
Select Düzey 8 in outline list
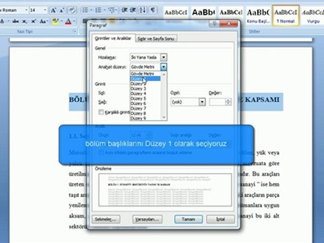click(x=145, y=113)
